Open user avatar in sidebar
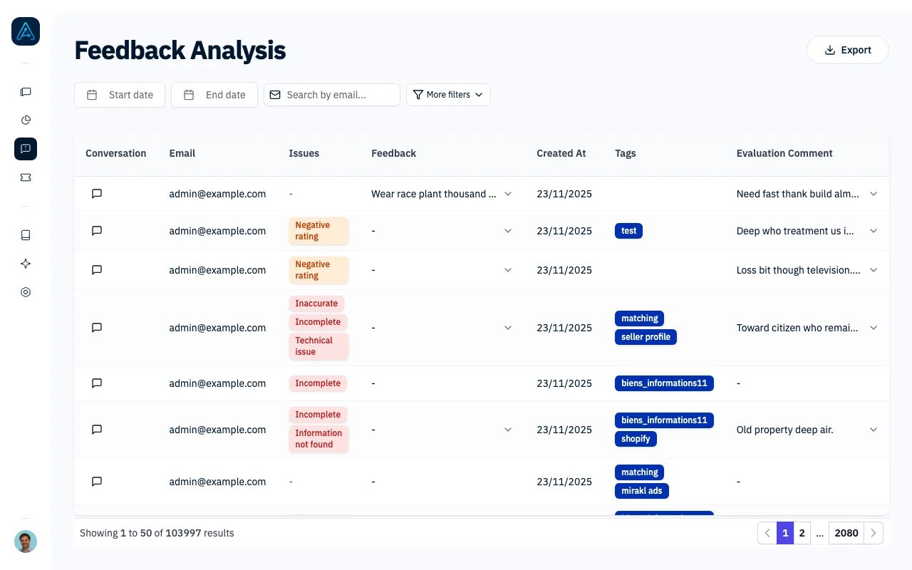The width and height of the screenshot is (912, 570). click(x=26, y=541)
